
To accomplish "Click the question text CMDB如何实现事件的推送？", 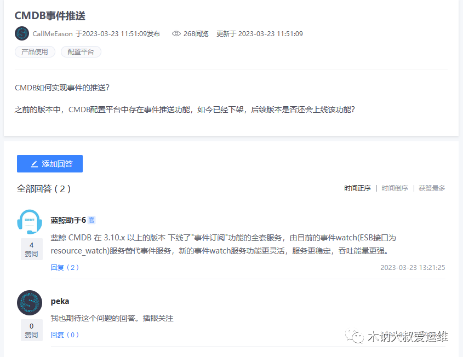I will [x=62, y=88].
